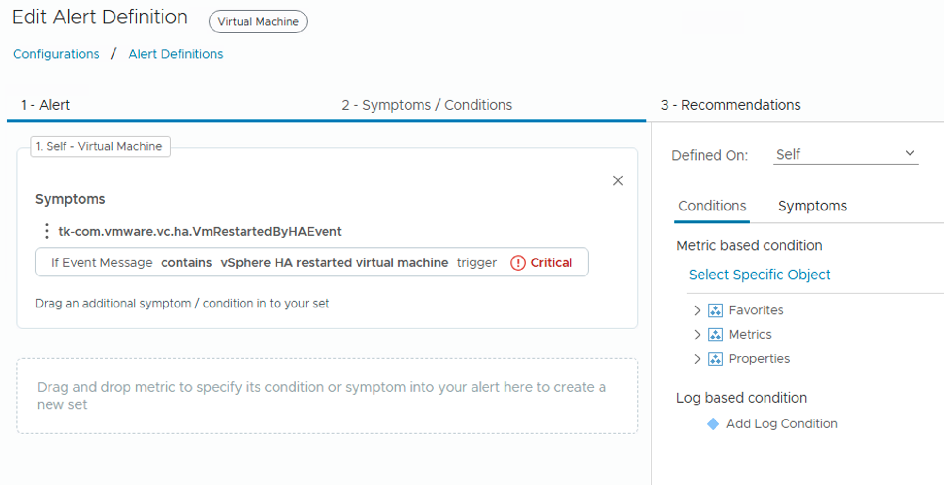The height and width of the screenshot is (485, 944).
Task: Remove the symptom set with X icon
Action: click(618, 181)
